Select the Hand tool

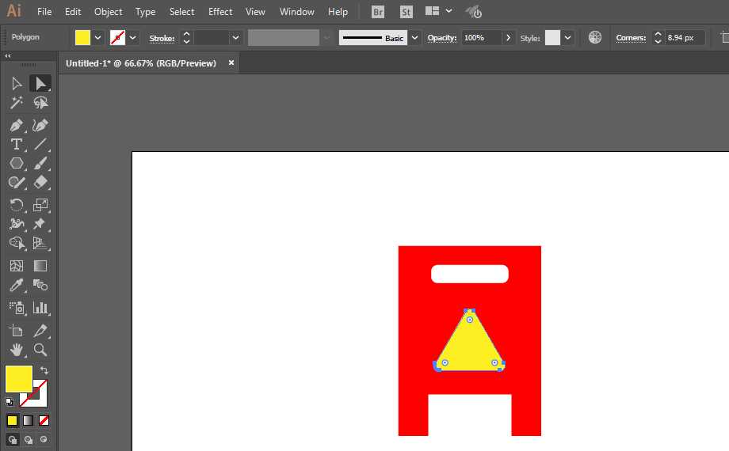tap(16, 349)
